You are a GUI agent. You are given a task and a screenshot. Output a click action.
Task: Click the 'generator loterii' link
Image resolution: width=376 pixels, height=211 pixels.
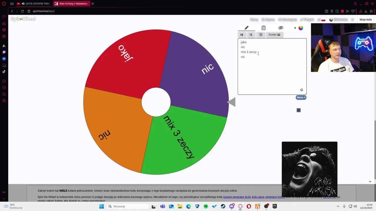275,197
